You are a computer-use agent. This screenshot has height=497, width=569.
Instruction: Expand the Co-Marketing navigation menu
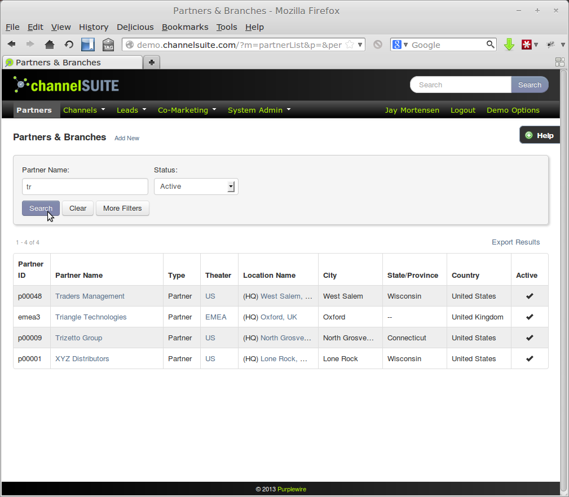[x=187, y=110]
